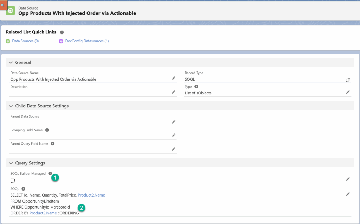Open Data Sources (0) related list
Viewport: 360px width, 224px height.
(25, 41)
